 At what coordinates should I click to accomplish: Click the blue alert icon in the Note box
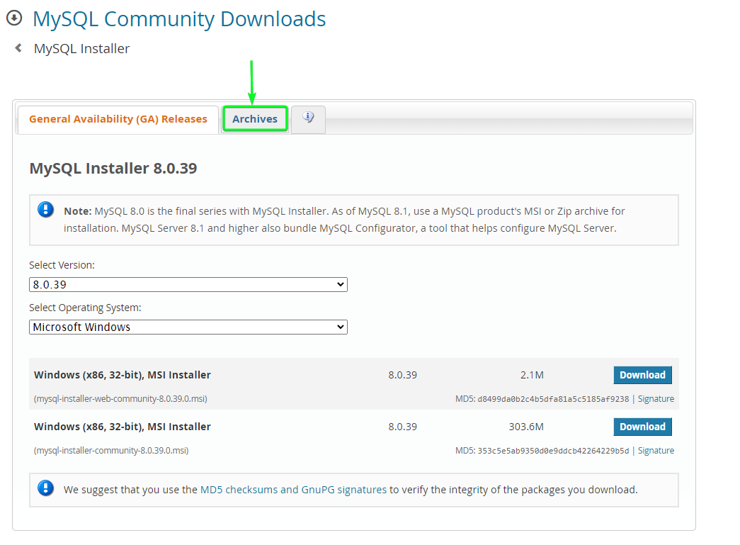click(x=46, y=209)
